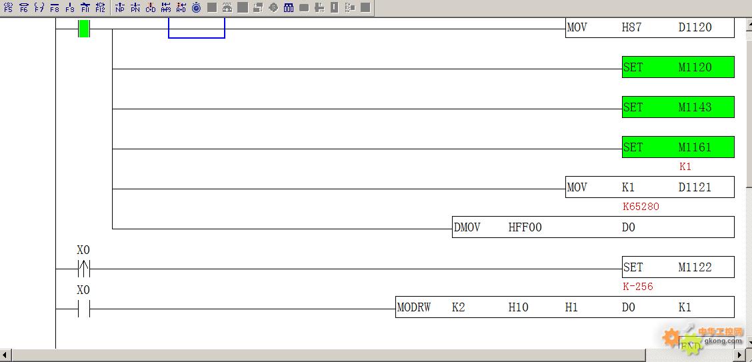Select the F6 ladder element icon
This screenshot has height=362, width=752.
(x=24, y=8)
